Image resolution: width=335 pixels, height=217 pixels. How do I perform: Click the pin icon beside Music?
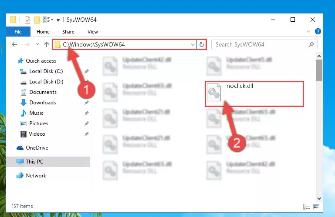click(x=87, y=113)
